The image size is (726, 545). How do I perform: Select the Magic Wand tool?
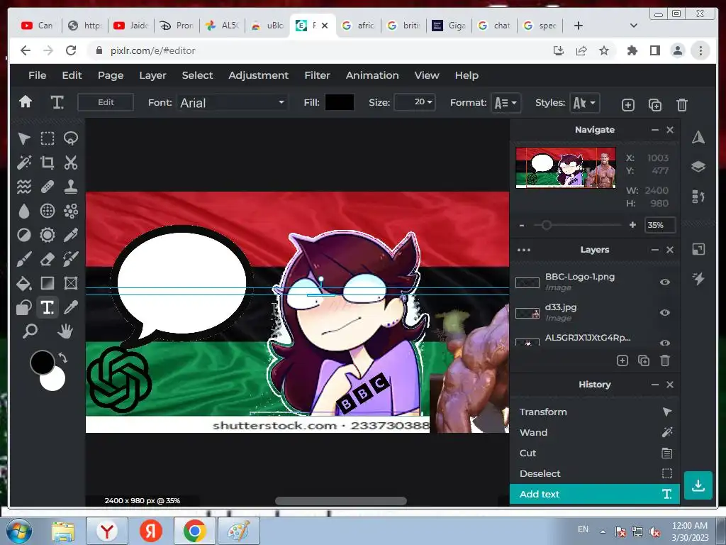tap(24, 163)
